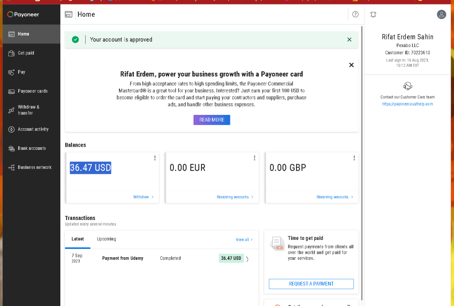This screenshot has height=306, width=454.
Task: Open the user profile avatar icon
Action: [x=441, y=15]
